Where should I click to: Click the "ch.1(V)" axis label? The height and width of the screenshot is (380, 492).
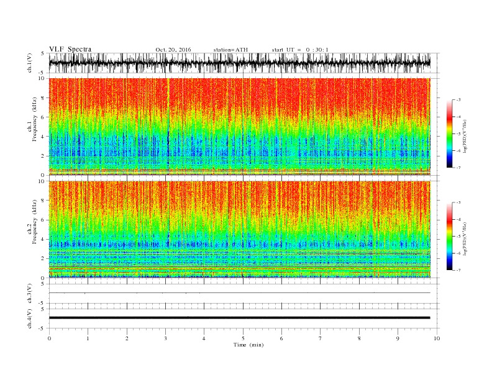click(x=30, y=63)
